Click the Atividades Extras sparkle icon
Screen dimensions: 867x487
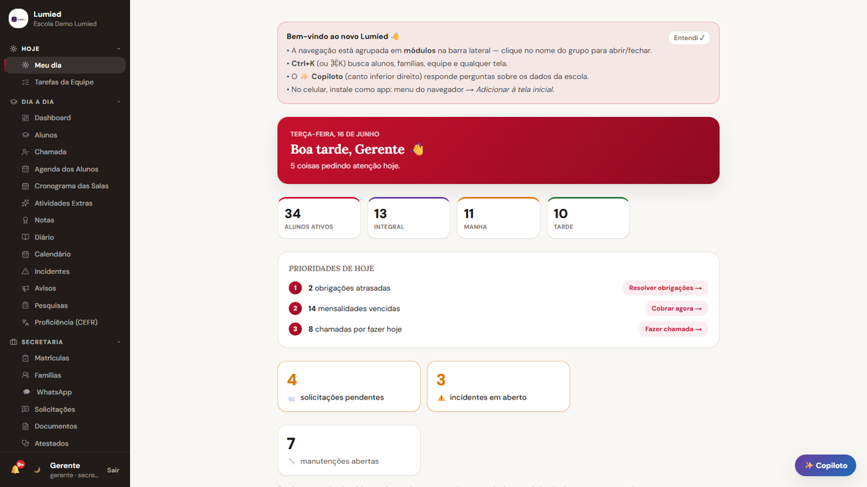tap(25, 204)
